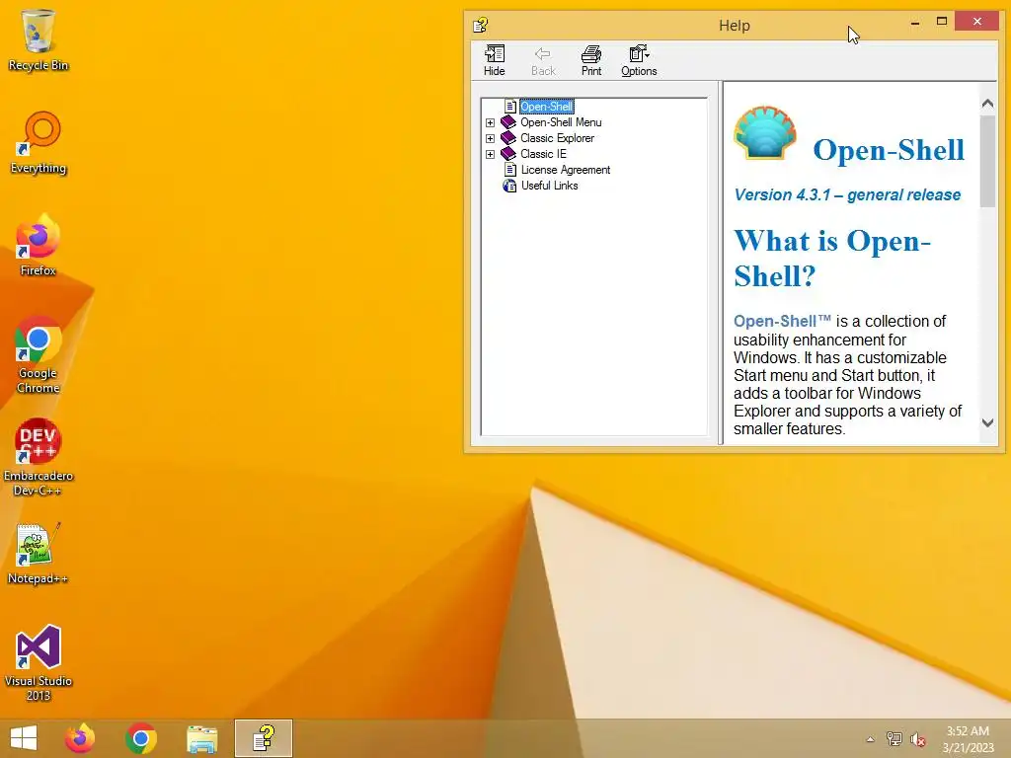Click the Back arrow in Help toolbar
This screenshot has height=758, width=1011.
click(543, 60)
